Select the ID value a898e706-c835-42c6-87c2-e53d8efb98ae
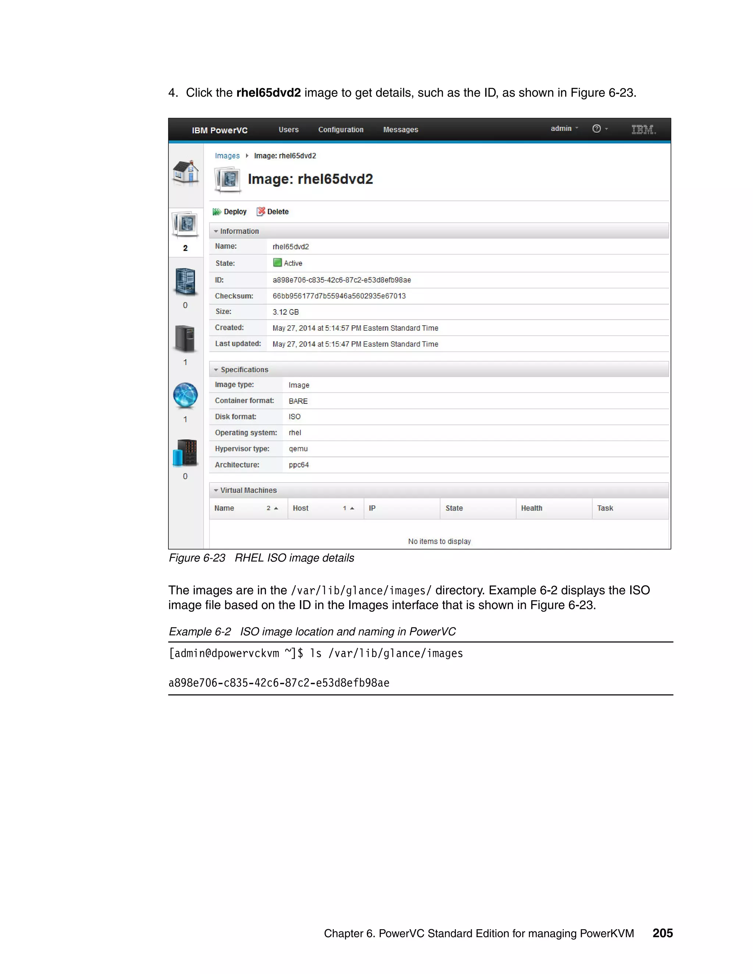The width and height of the screenshot is (753, 974). pyautogui.click(x=342, y=280)
